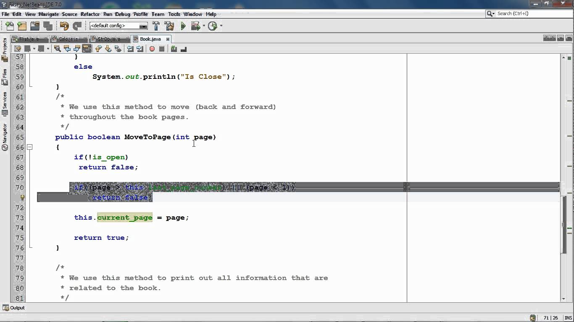Open the Refactor menu
Screen dimensions: 574x322
90,14
